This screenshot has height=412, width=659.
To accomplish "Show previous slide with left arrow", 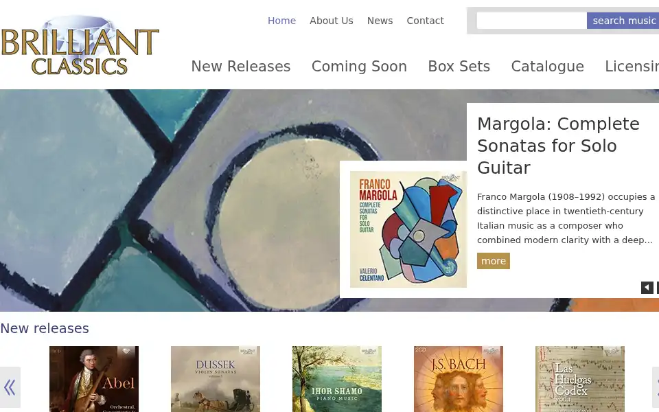I will (x=647, y=288).
